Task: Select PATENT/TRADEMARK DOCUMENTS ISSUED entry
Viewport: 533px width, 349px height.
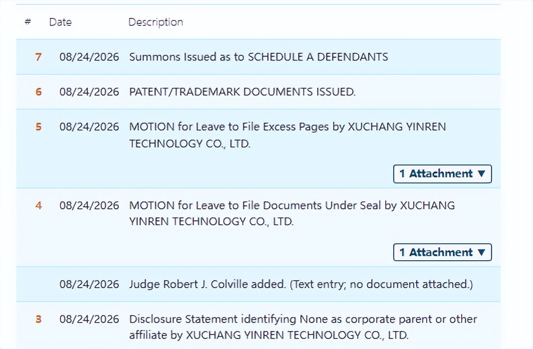Action: (x=242, y=92)
